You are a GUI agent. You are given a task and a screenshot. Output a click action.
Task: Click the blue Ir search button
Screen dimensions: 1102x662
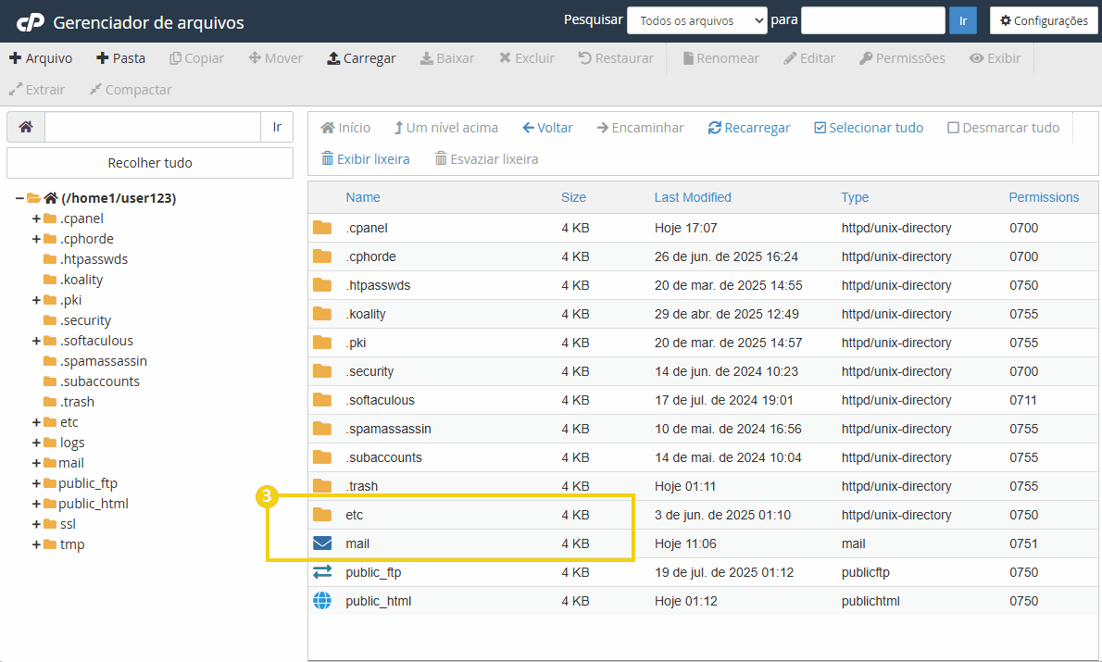(963, 21)
